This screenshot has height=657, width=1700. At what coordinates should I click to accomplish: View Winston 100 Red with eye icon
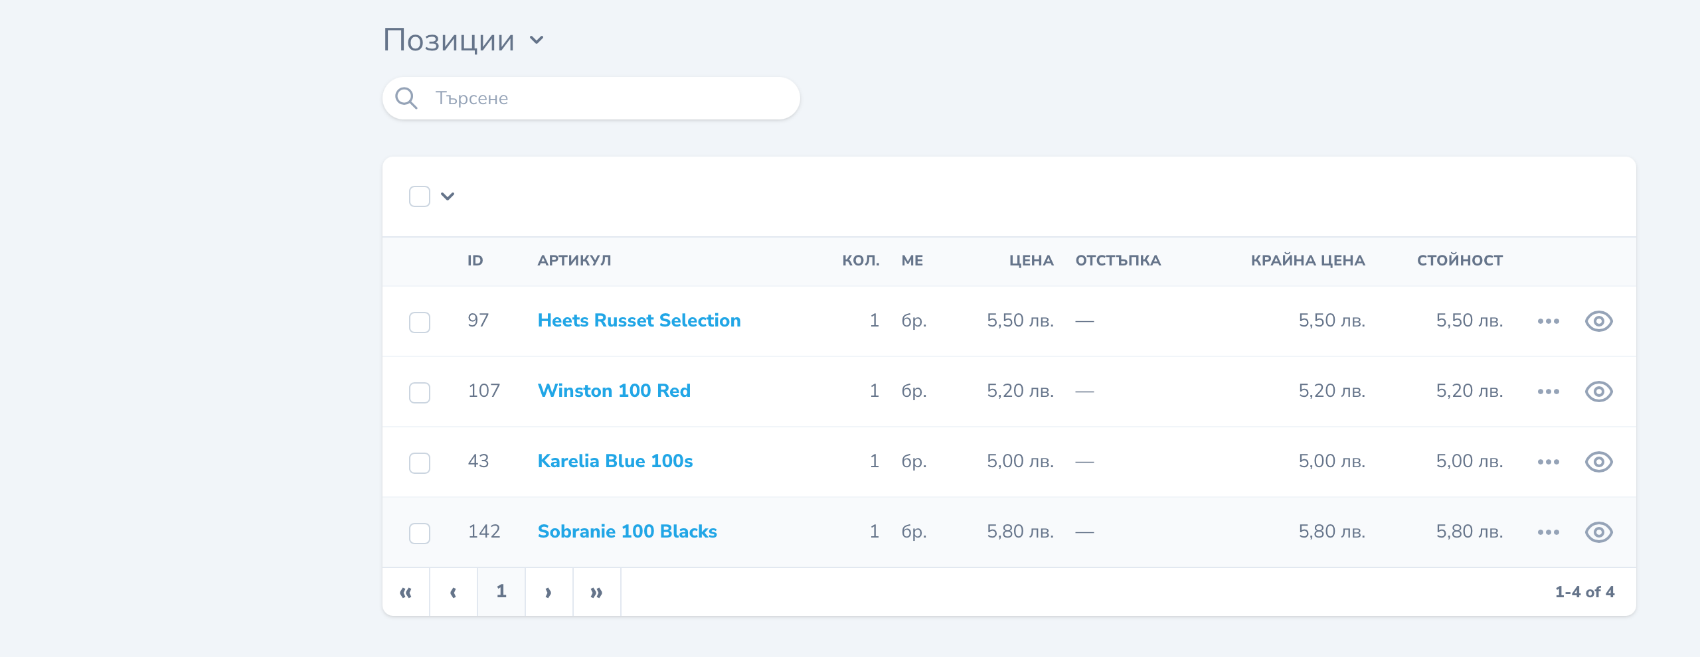coord(1598,392)
